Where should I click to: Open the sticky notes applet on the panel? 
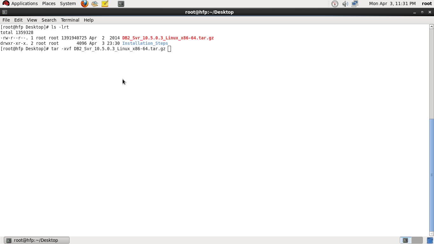pos(105,3)
